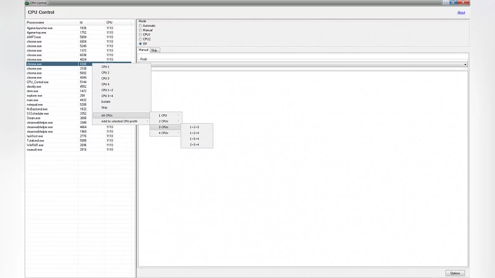Choose the CPU2 mode radio option

(x=140, y=39)
